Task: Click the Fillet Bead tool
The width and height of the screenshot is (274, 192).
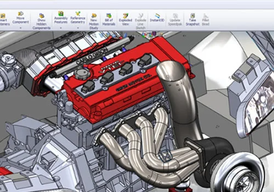Action: click(206, 20)
